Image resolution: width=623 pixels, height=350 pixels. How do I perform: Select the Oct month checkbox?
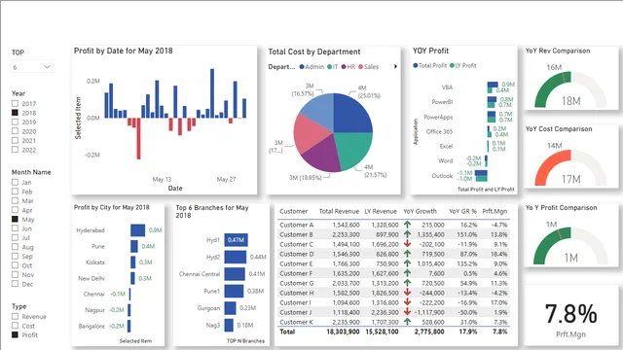pos(16,265)
